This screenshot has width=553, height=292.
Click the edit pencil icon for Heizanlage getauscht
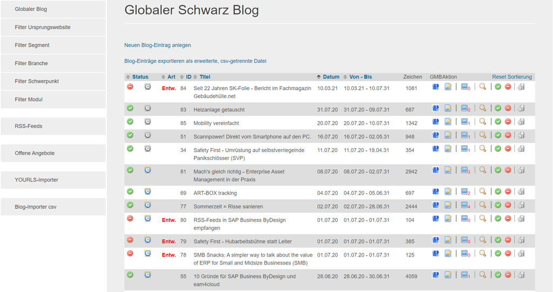coord(448,109)
